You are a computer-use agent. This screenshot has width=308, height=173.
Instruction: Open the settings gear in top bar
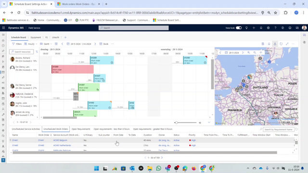[x=268, y=28]
